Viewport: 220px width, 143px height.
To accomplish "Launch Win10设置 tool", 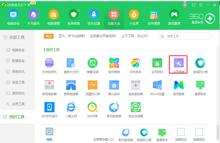I will click(x=157, y=88).
